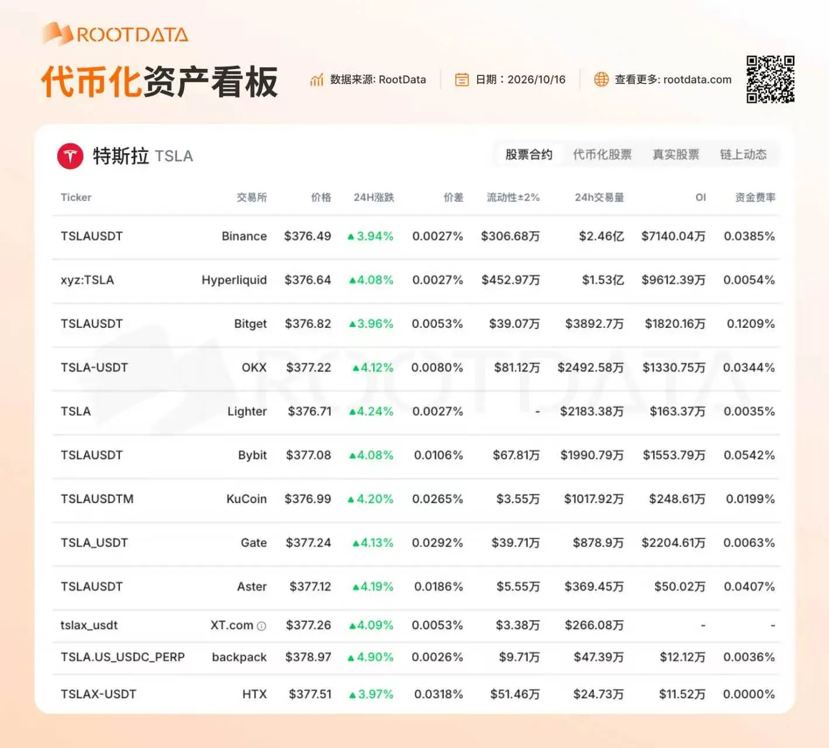This screenshot has width=829, height=748.
Task: Click the Aster exchange cell
Action: pyautogui.click(x=251, y=587)
